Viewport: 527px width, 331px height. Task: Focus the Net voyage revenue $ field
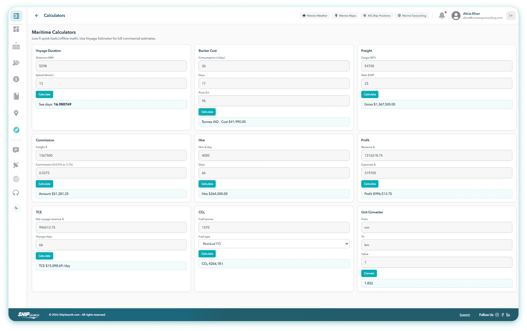pos(111,227)
